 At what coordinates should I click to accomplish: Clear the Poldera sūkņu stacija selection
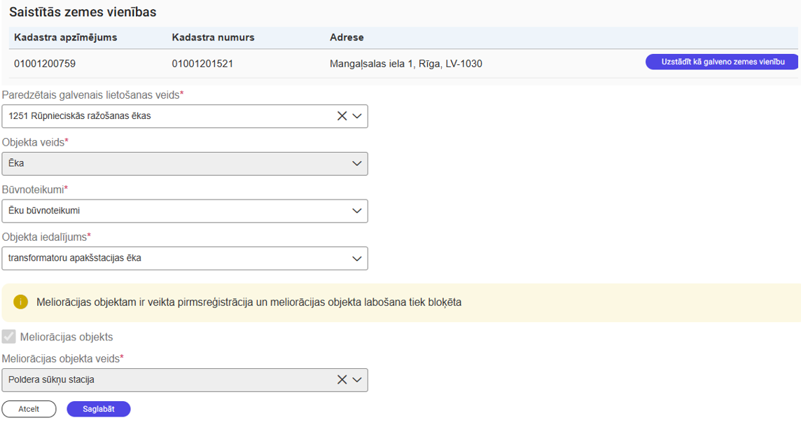(342, 379)
